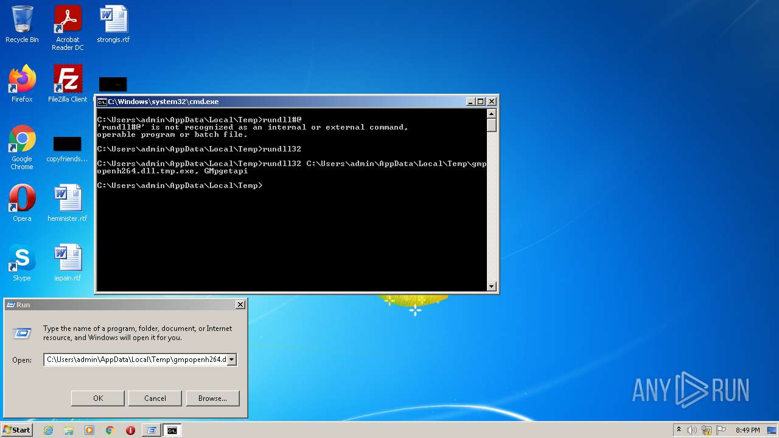Launch Acrobat Reader DC from the desktop

pos(68,28)
